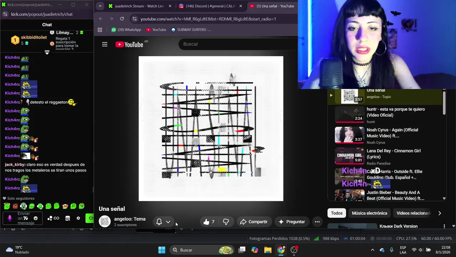
Task: Click the infinity icon in Kick chat
Action: tap(56, 218)
